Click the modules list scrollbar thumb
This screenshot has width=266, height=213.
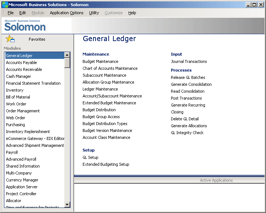(67, 63)
